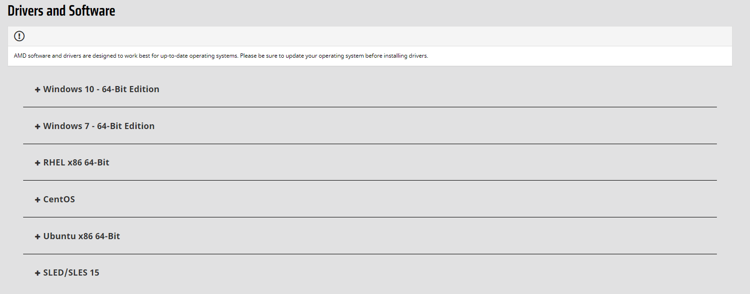Click the plus icon next to CentOS

[37, 200]
